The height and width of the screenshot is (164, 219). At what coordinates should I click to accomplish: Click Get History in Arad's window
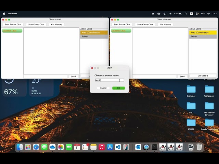coord(56,25)
